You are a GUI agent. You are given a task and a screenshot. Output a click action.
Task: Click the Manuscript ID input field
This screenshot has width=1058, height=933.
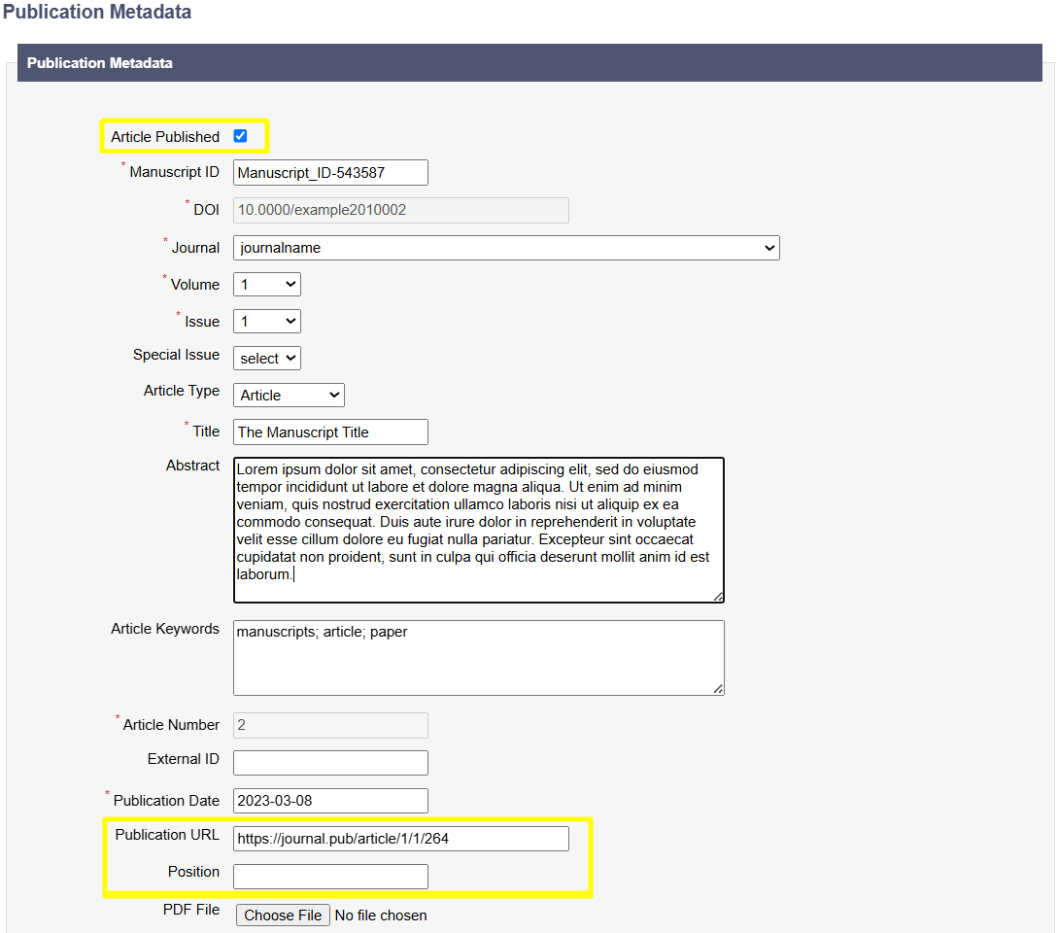coord(330,173)
